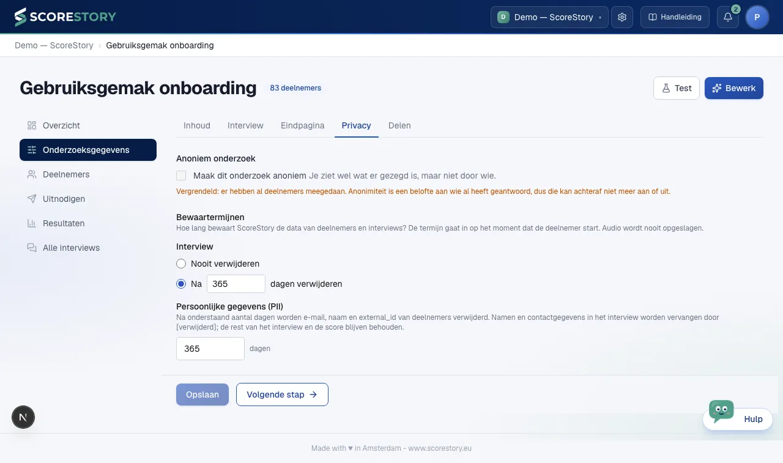Open the user profile avatar P
This screenshot has width=783, height=463.
[757, 17]
